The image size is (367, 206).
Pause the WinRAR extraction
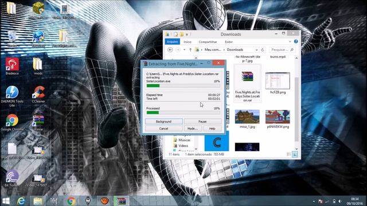pyautogui.click(x=202, y=121)
